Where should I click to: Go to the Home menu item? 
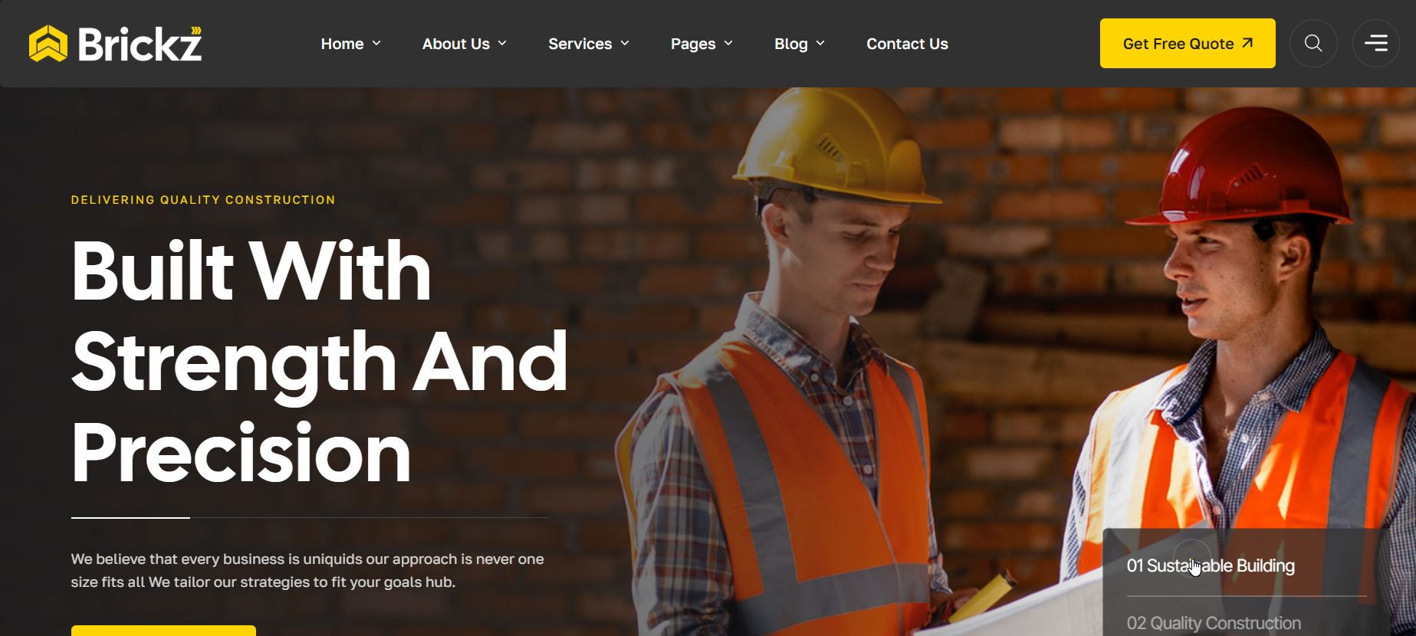(342, 44)
